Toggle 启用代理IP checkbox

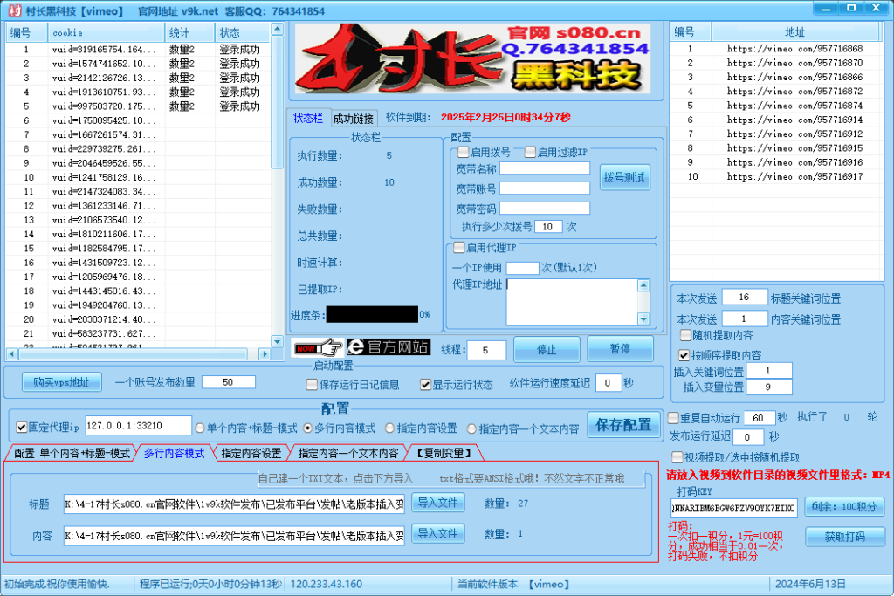point(459,248)
